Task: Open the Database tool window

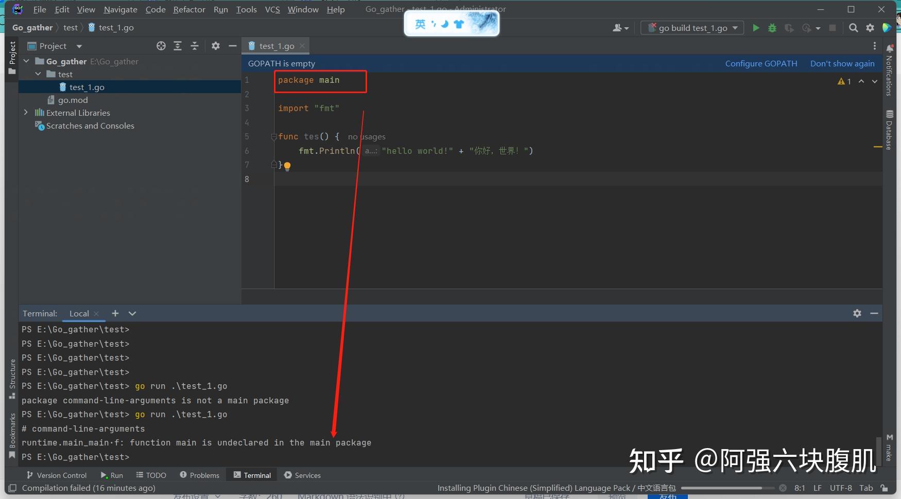Action: click(x=889, y=129)
